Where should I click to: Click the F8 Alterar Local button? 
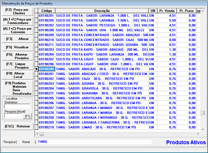pyautogui.click(x=17, y=75)
